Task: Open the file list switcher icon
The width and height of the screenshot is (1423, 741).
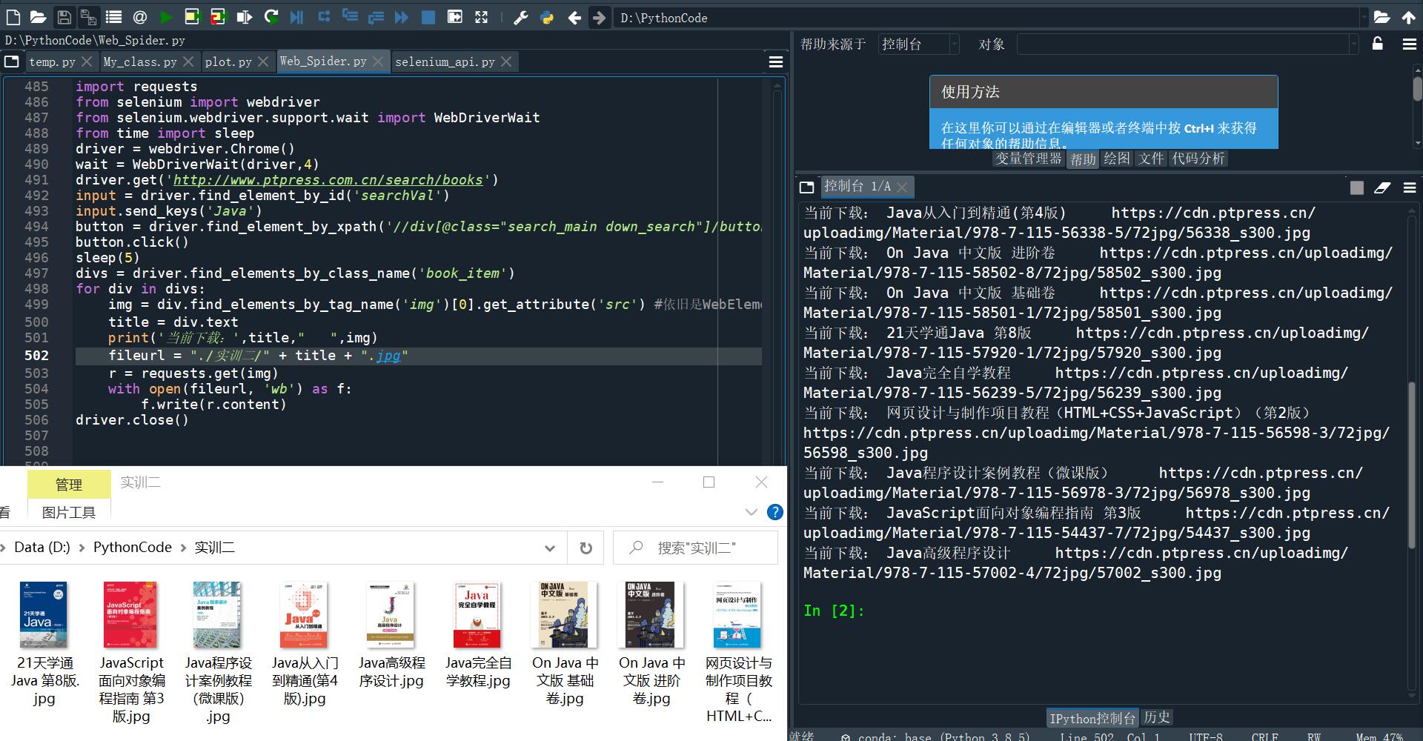Action: (113, 17)
